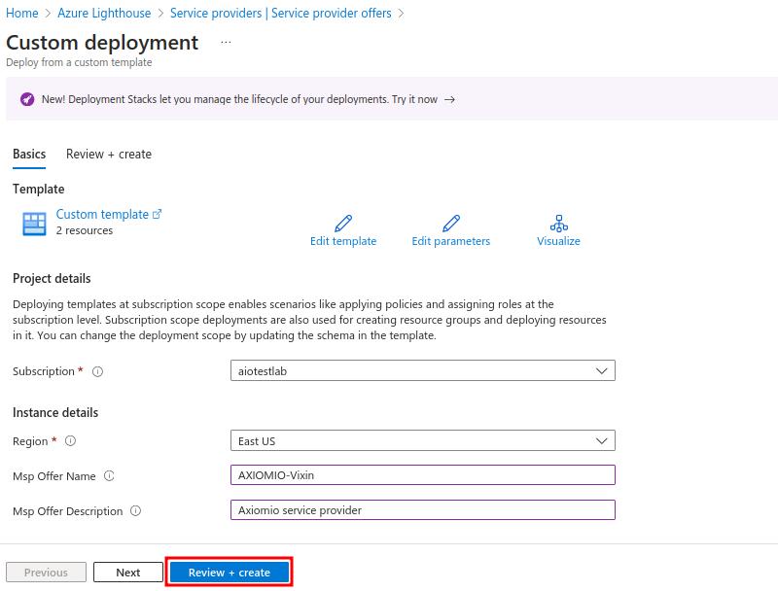Select the Basics tab

tap(29, 154)
